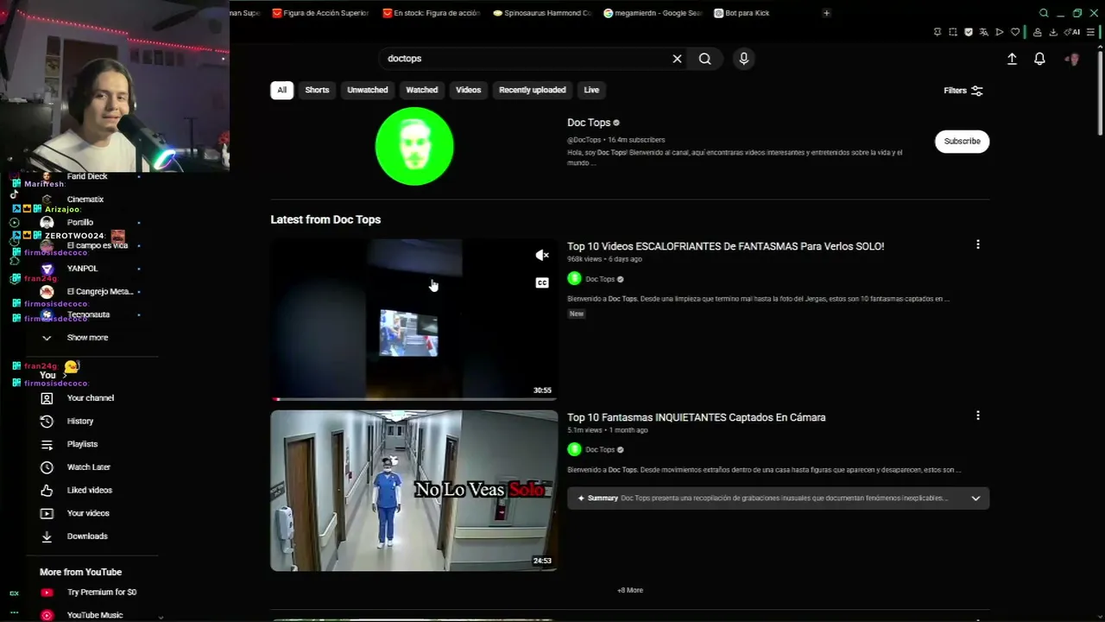Toggle captions on video preview

point(542,282)
